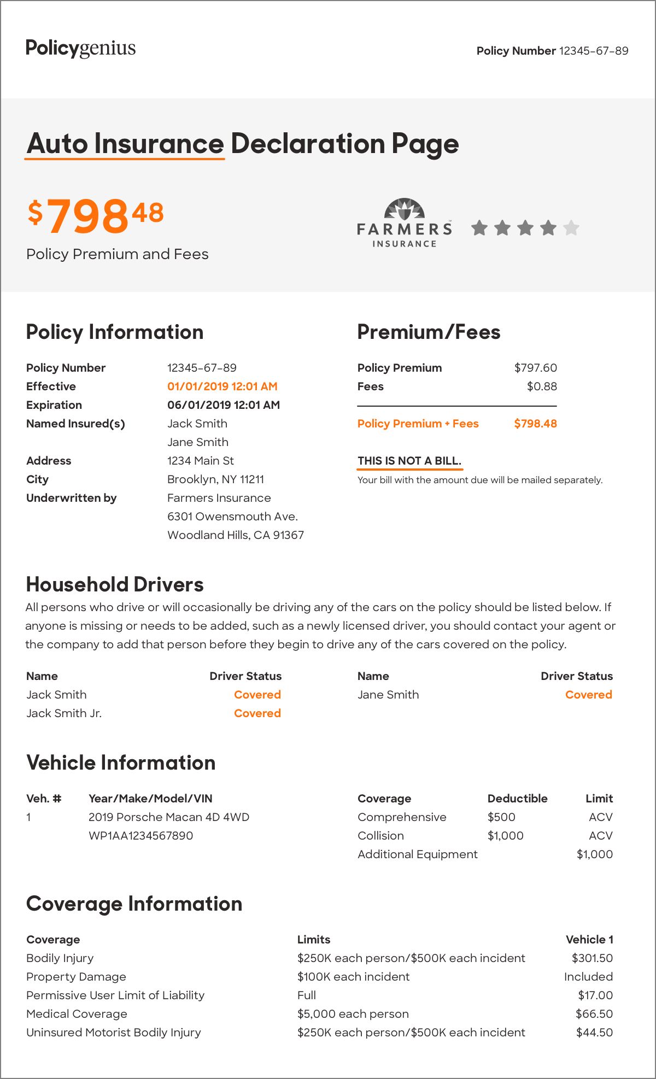Click the Auto Insurance underlined title text
Screen dimensions: 656x1079
(125, 144)
